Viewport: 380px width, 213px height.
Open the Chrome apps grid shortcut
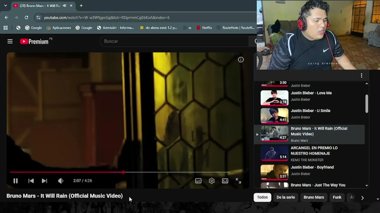point(5,28)
